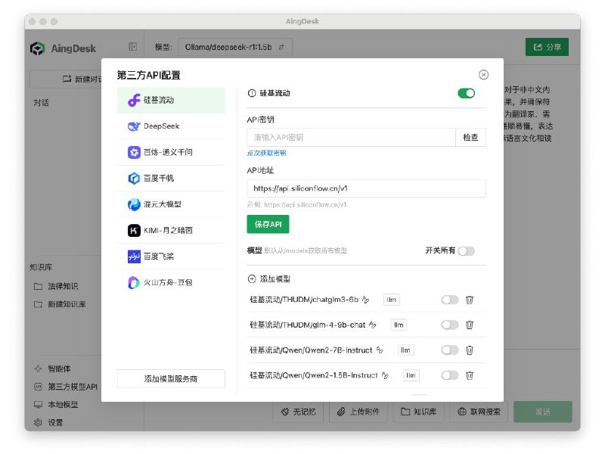The image size is (605, 454).
Task: Open the 法律知识 knowledge base
Action: tap(57, 287)
